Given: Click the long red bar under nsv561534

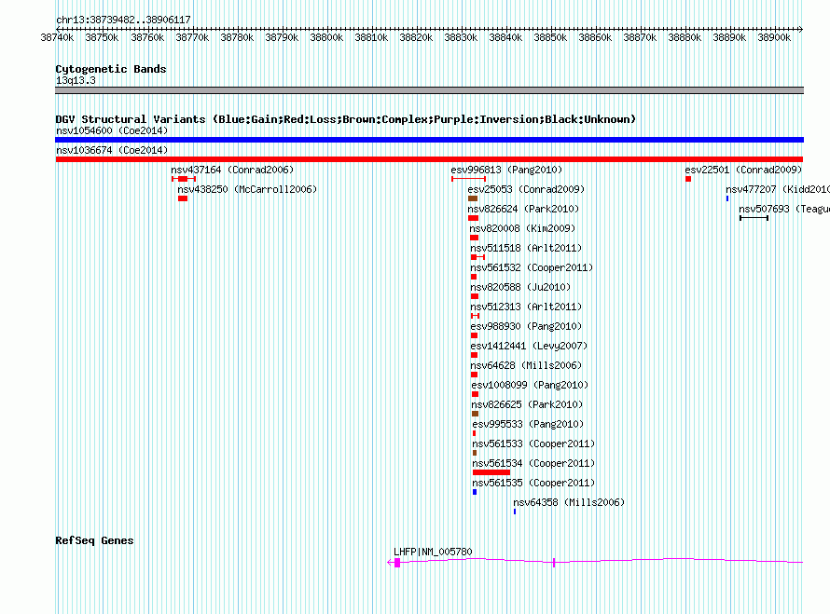Looking at the screenshot, I should click(x=491, y=472).
